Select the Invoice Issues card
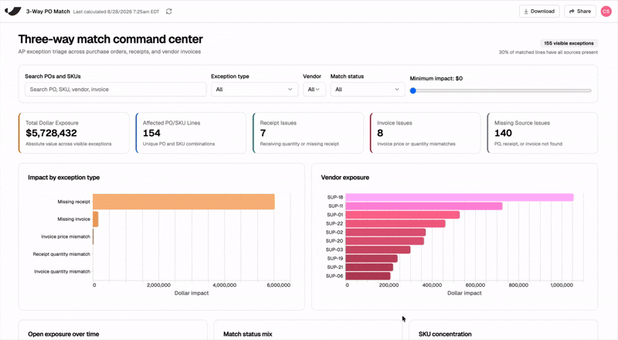618x340 pixels. click(x=426, y=133)
